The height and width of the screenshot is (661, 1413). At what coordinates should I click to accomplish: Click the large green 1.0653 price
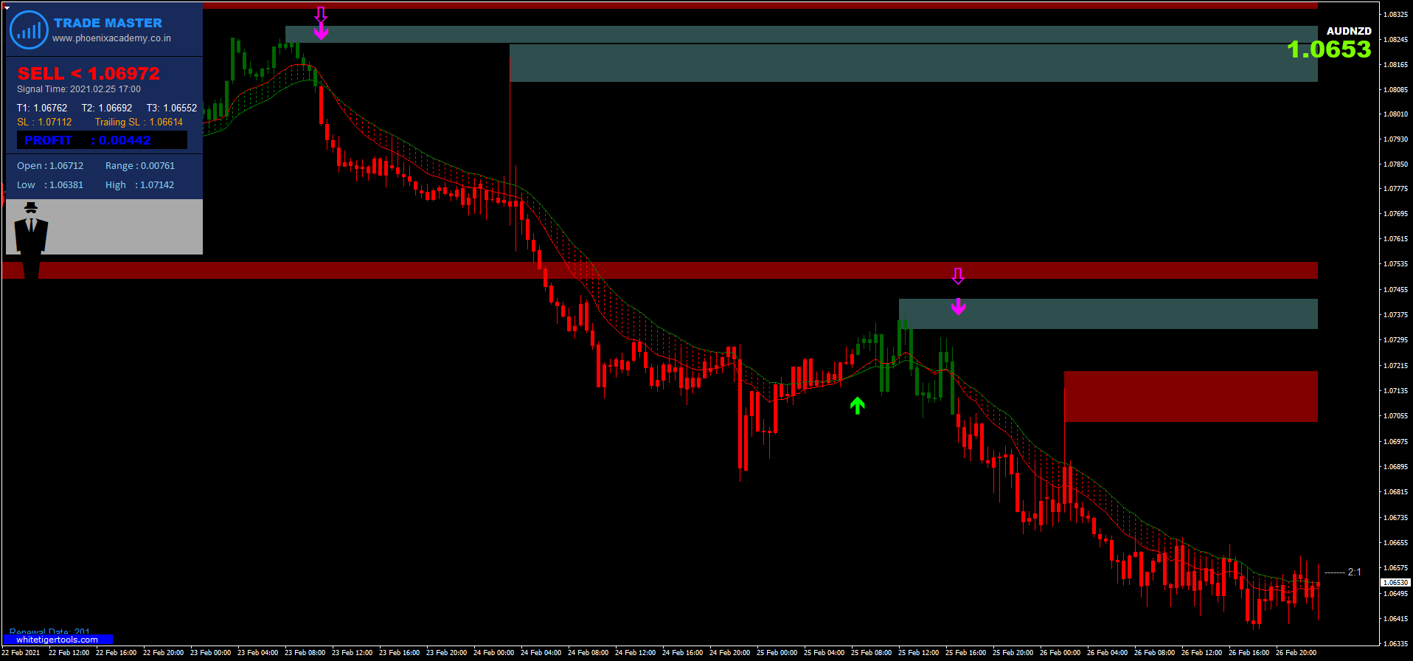(x=1329, y=49)
